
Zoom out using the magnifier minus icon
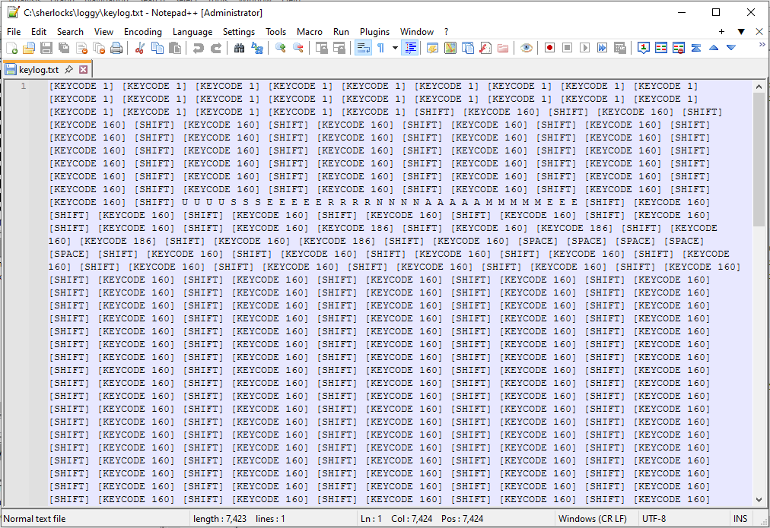pyautogui.click(x=298, y=48)
